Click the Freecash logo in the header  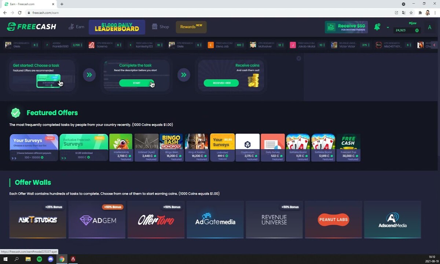point(32,27)
